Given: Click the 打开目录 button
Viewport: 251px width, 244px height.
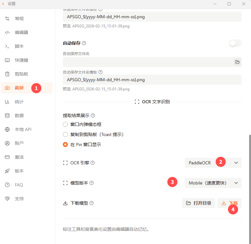Looking at the screenshot, I should [199, 203].
